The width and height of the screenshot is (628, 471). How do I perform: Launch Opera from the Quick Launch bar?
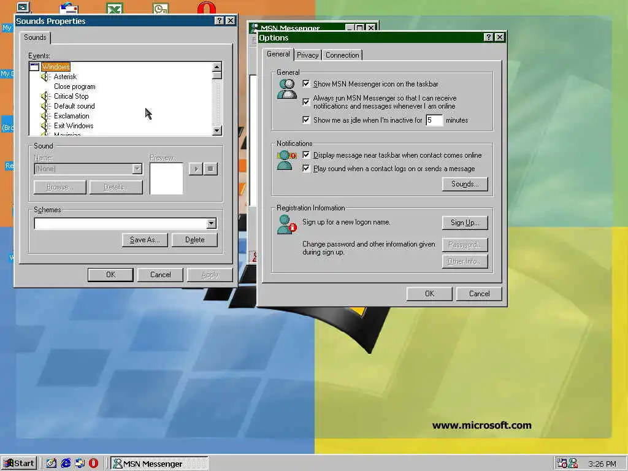pos(93,464)
